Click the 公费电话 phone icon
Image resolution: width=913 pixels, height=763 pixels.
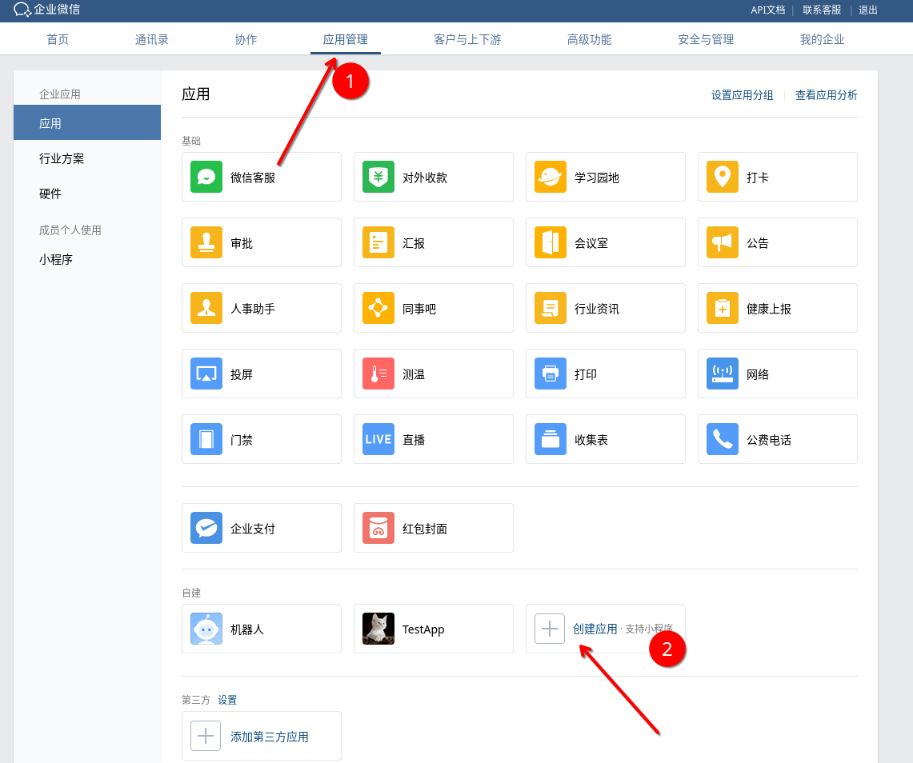(723, 439)
